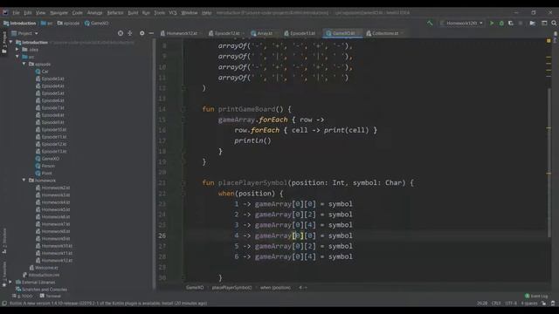Screen dimensions: 559x314
Task: Expand the .idea folder
Action: point(17,50)
